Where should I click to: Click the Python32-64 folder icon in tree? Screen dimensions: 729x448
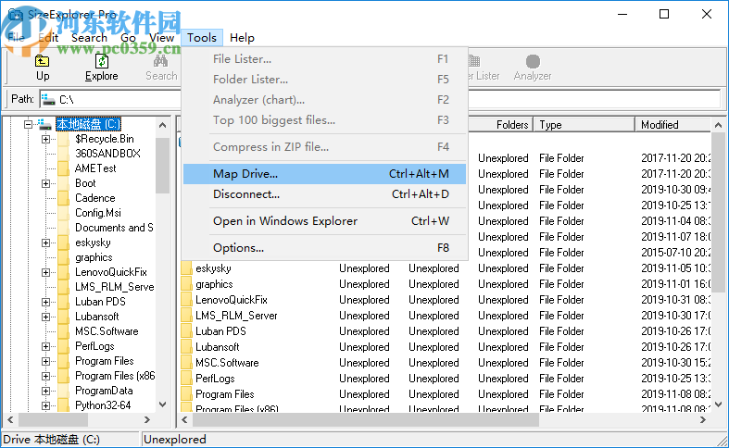pos(64,405)
